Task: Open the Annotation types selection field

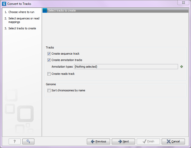Action: click(126, 67)
